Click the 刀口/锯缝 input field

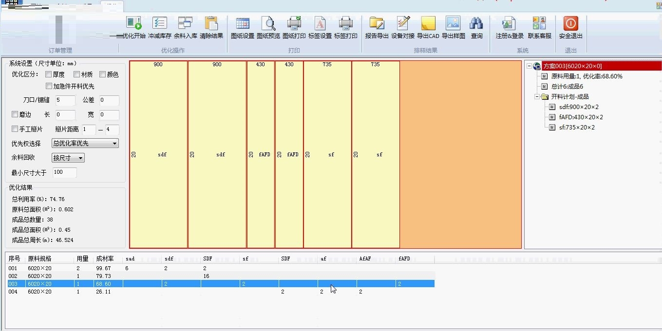(x=65, y=100)
